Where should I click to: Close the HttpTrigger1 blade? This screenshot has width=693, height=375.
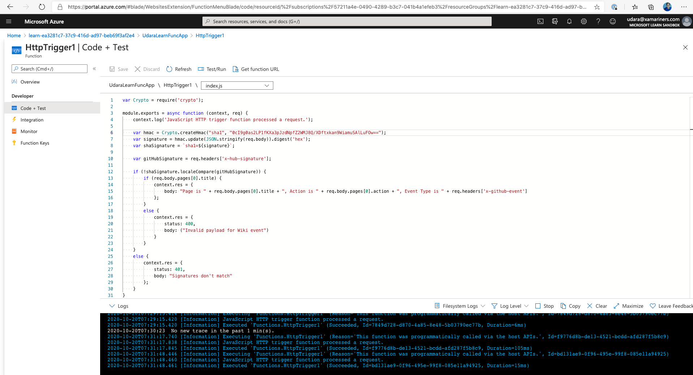click(x=685, y=47)
